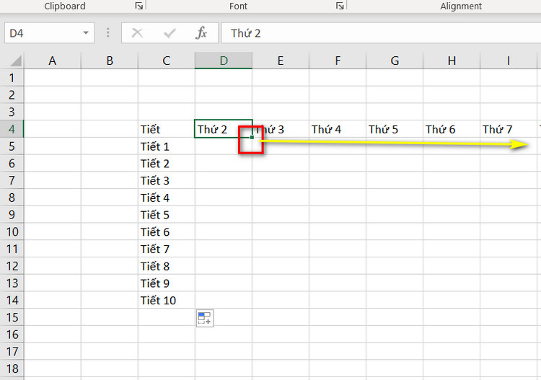Select row 15 header
Image resolution: width=541 pixels, height=380 pixels.
click(12, 317)
